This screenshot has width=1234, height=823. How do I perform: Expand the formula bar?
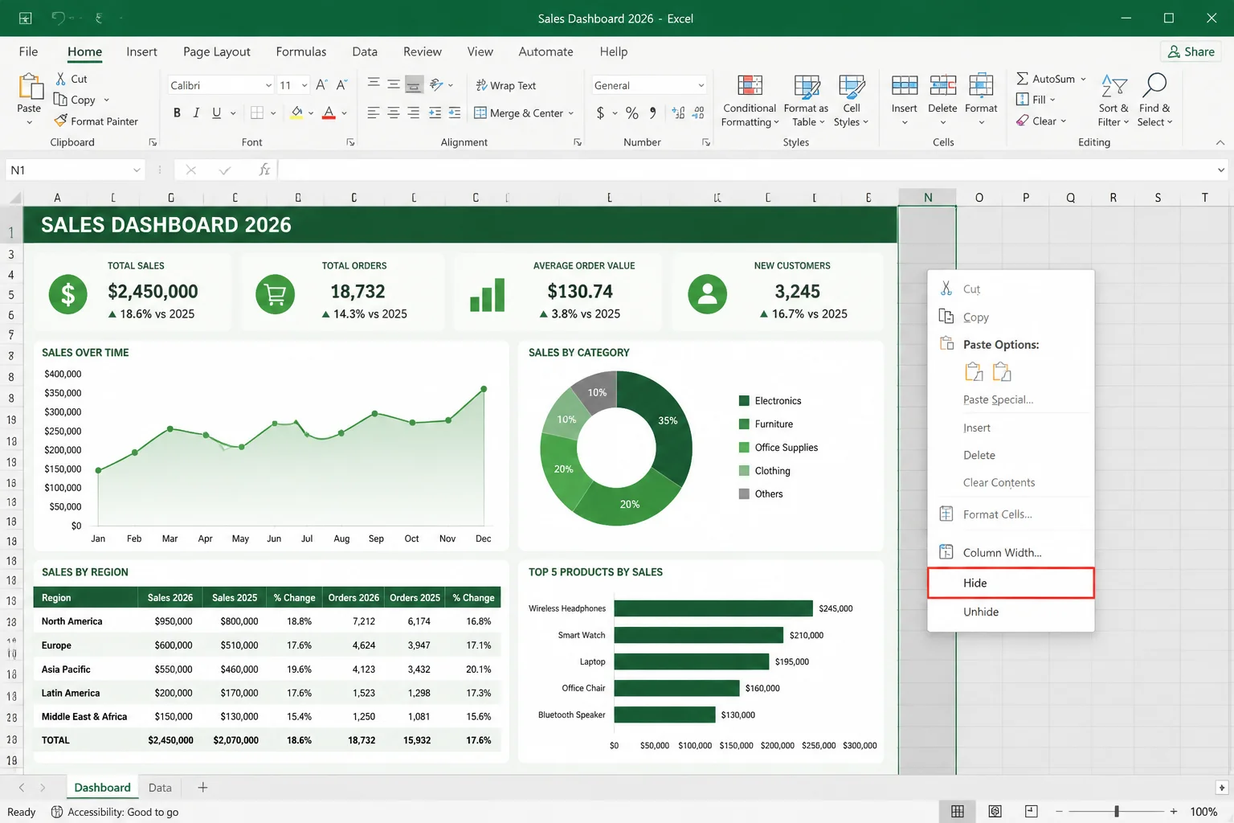pyautogui.click(x=1221, y=170)
